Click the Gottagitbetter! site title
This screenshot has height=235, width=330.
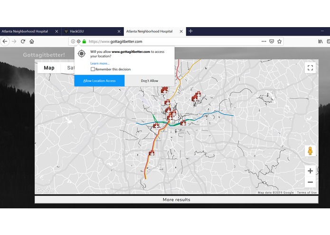[44, 55]
